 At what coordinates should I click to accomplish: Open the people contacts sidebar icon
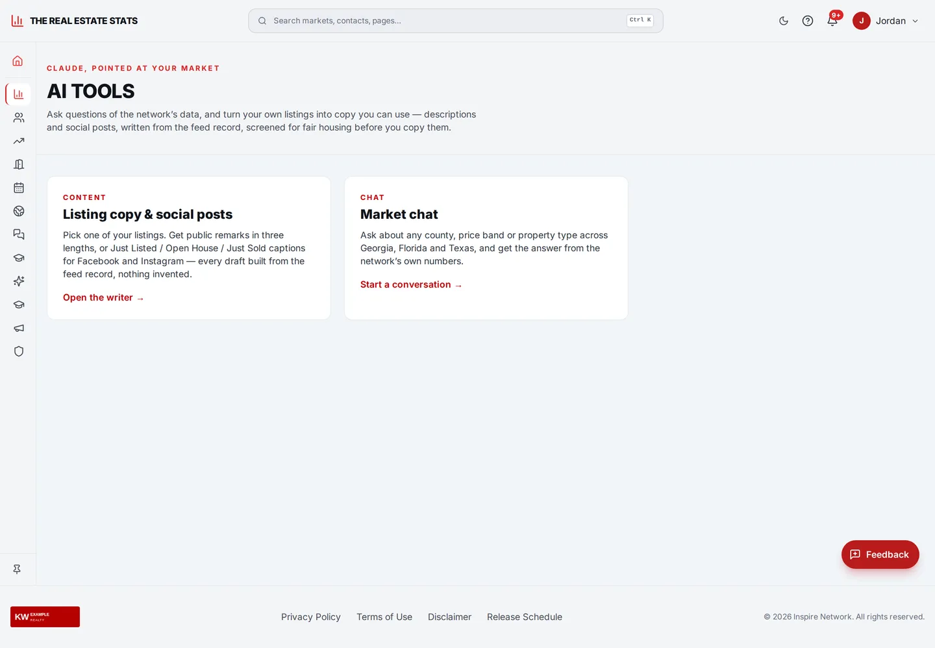coord(19,118)
